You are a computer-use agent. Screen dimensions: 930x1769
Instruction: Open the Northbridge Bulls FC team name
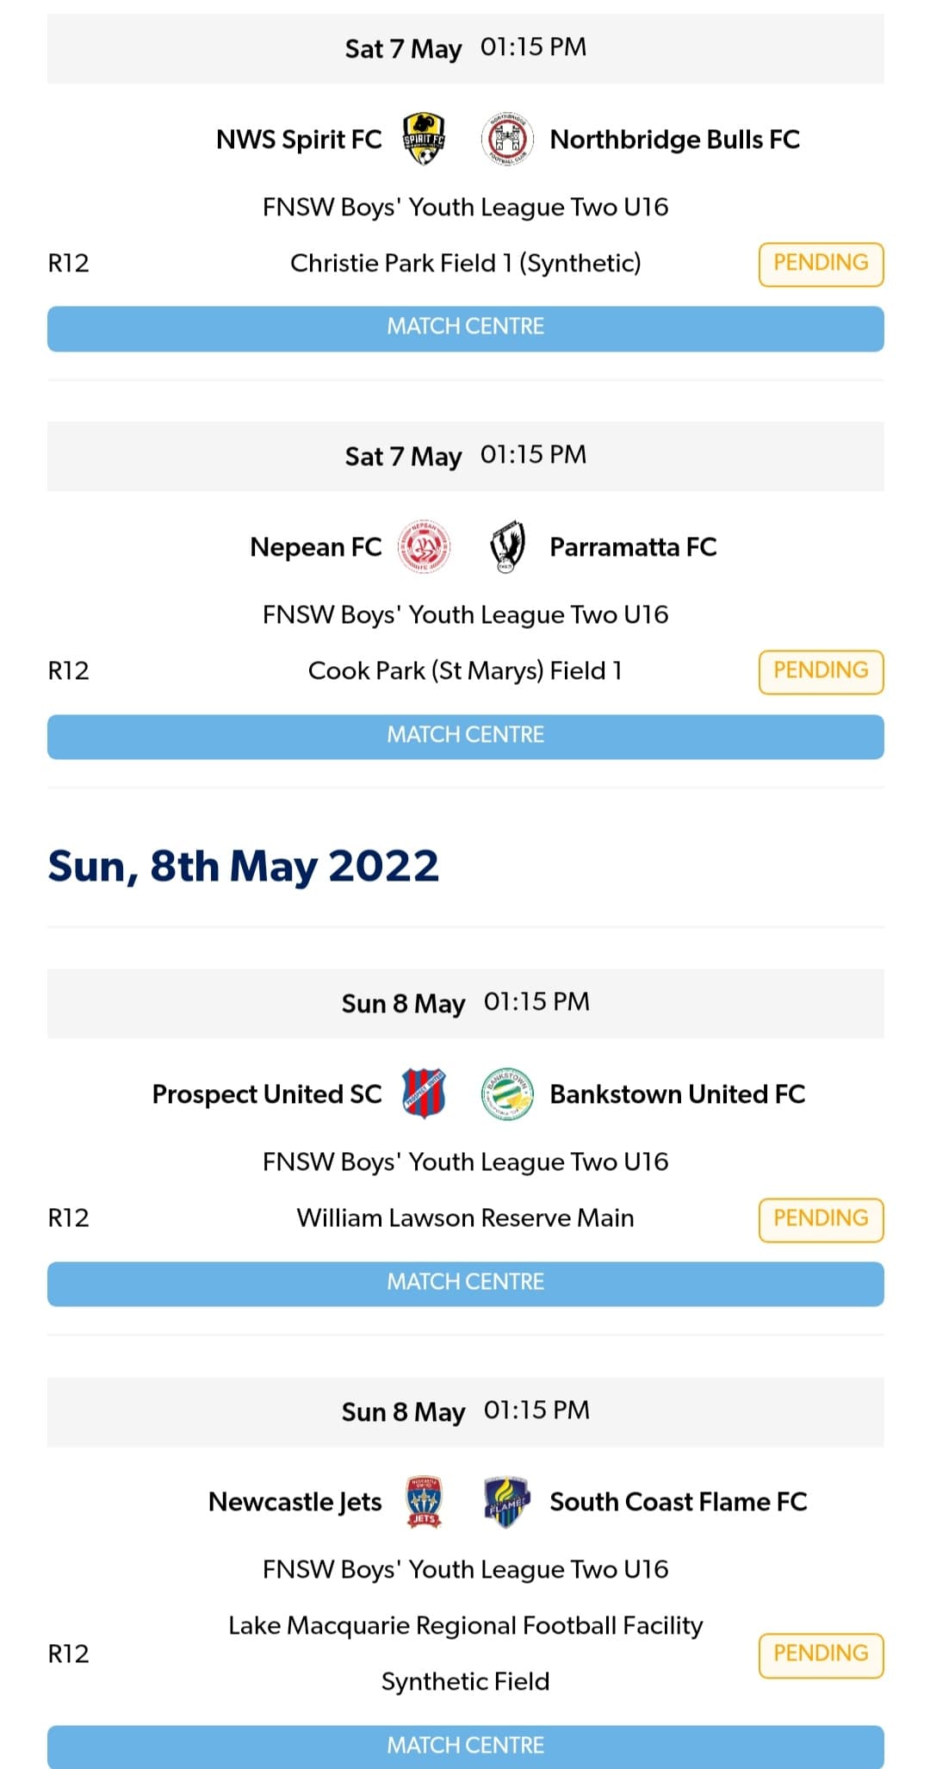click(x=674, y=140)
